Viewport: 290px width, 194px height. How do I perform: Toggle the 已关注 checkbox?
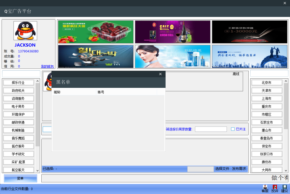coord(233,129)
